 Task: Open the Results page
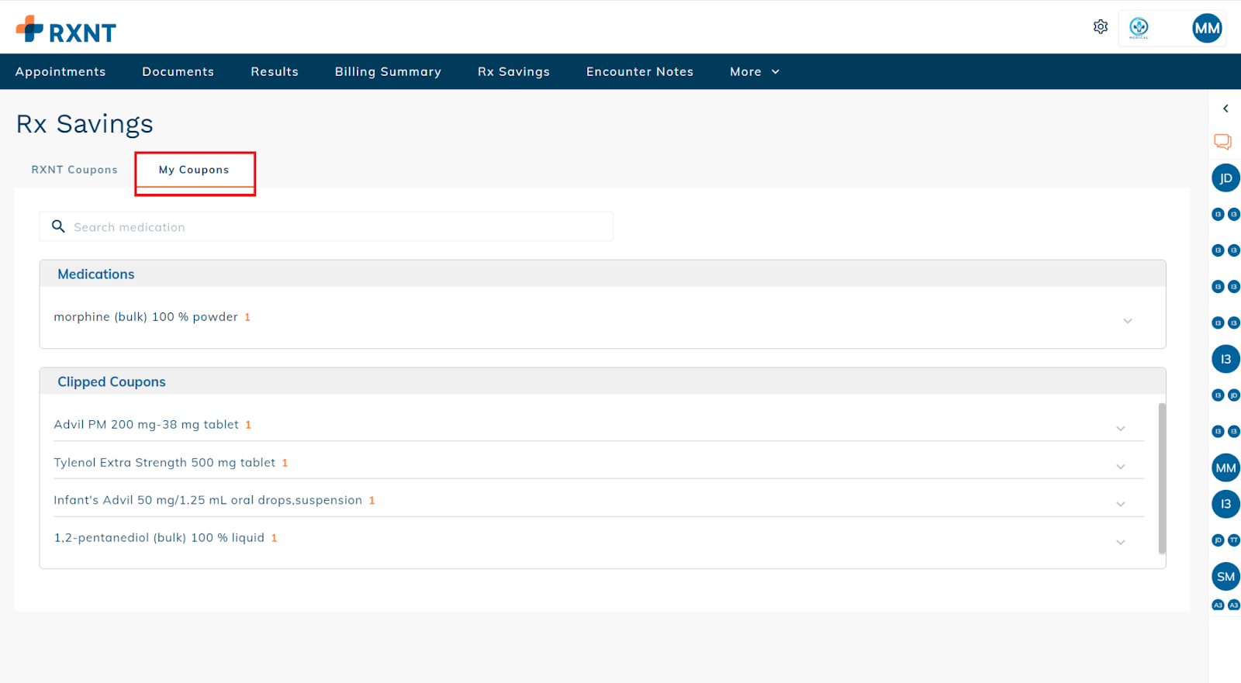(275, 71)
